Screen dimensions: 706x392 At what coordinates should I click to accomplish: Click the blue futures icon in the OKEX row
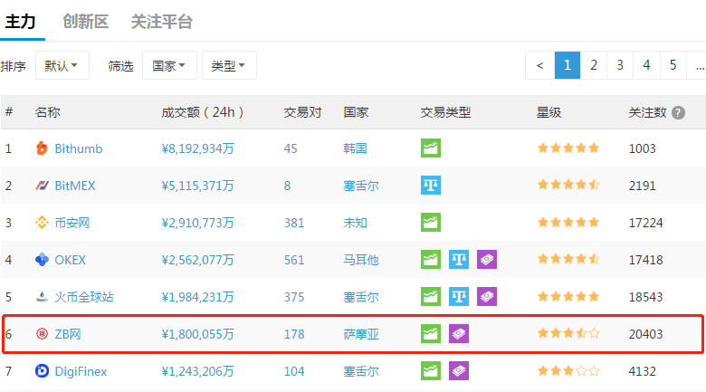pos(459,260)
